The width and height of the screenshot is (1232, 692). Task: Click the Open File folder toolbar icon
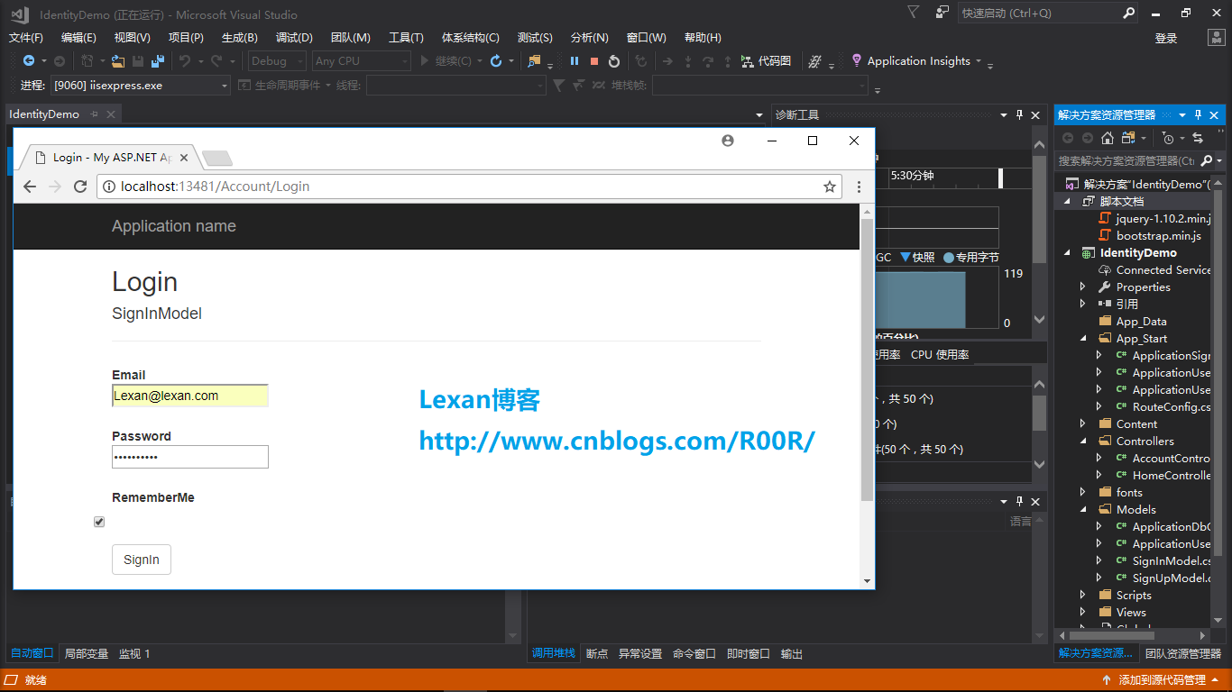(118, 61)
